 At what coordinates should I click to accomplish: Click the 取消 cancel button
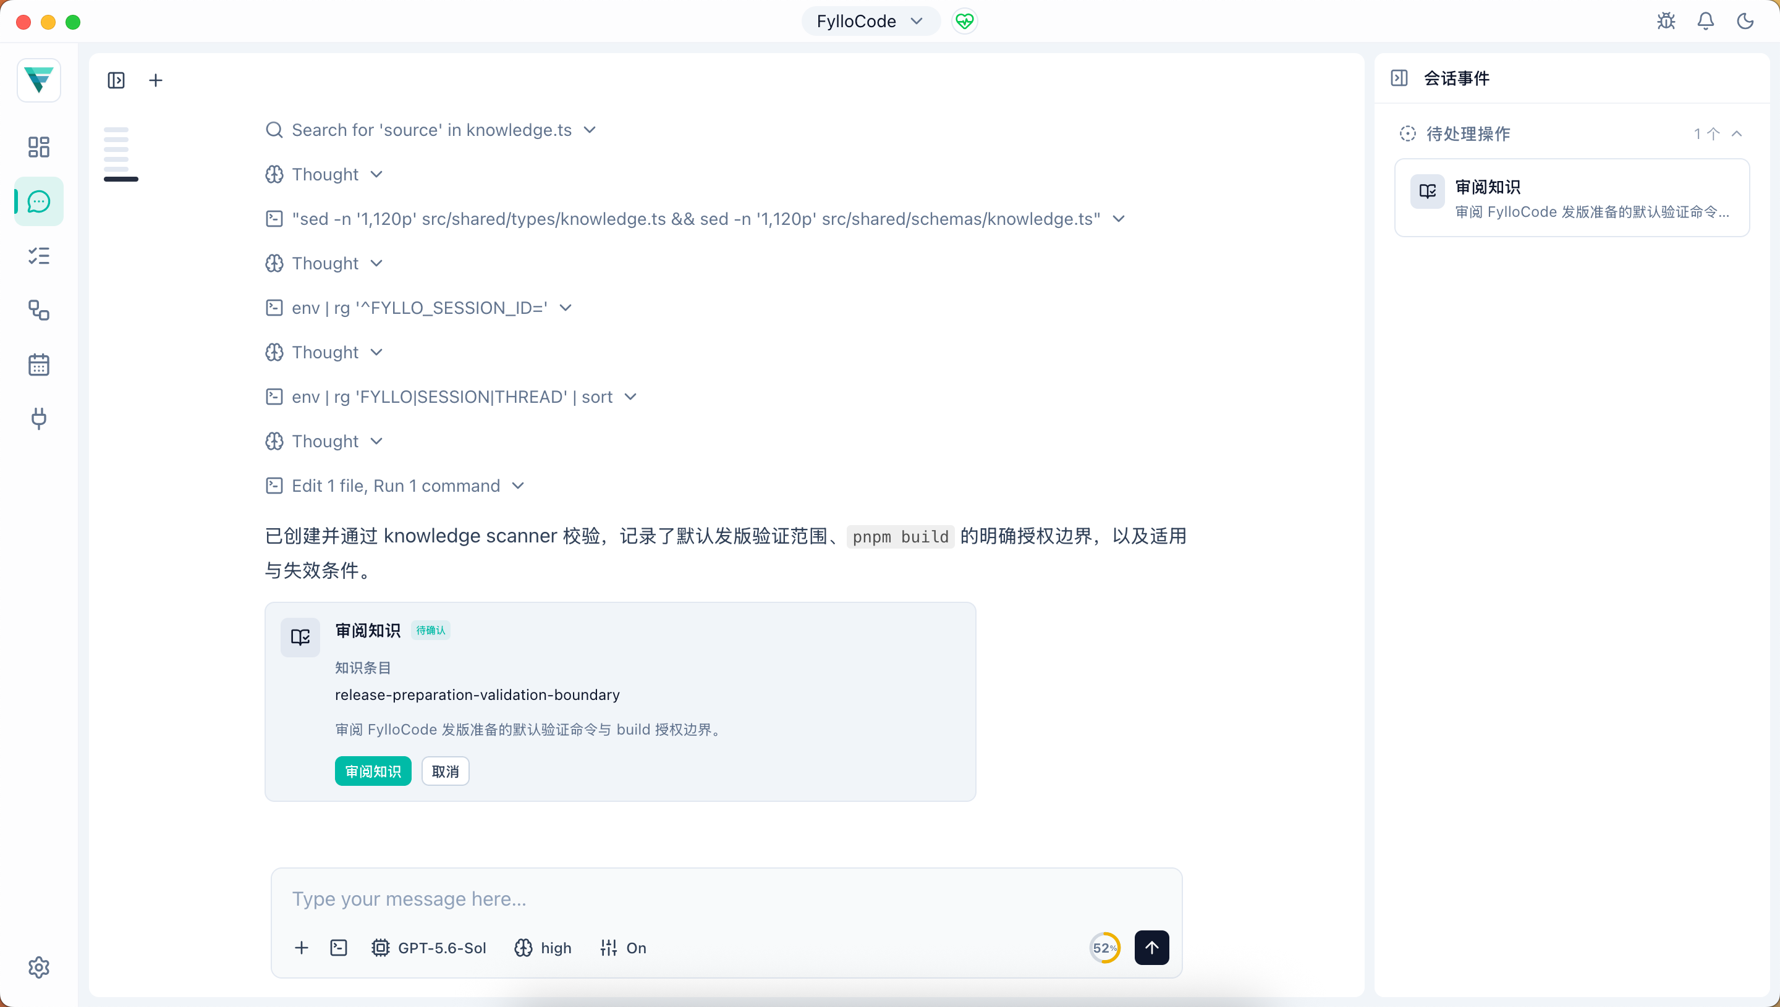(446, 771)
